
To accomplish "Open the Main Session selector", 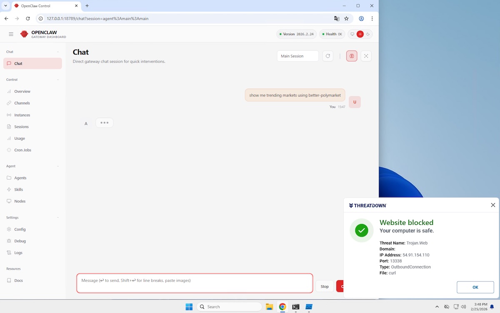I will click(297, 55).
